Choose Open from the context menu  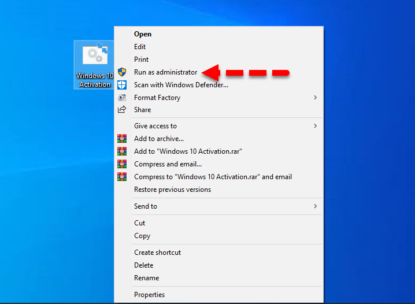pos(143,34)
